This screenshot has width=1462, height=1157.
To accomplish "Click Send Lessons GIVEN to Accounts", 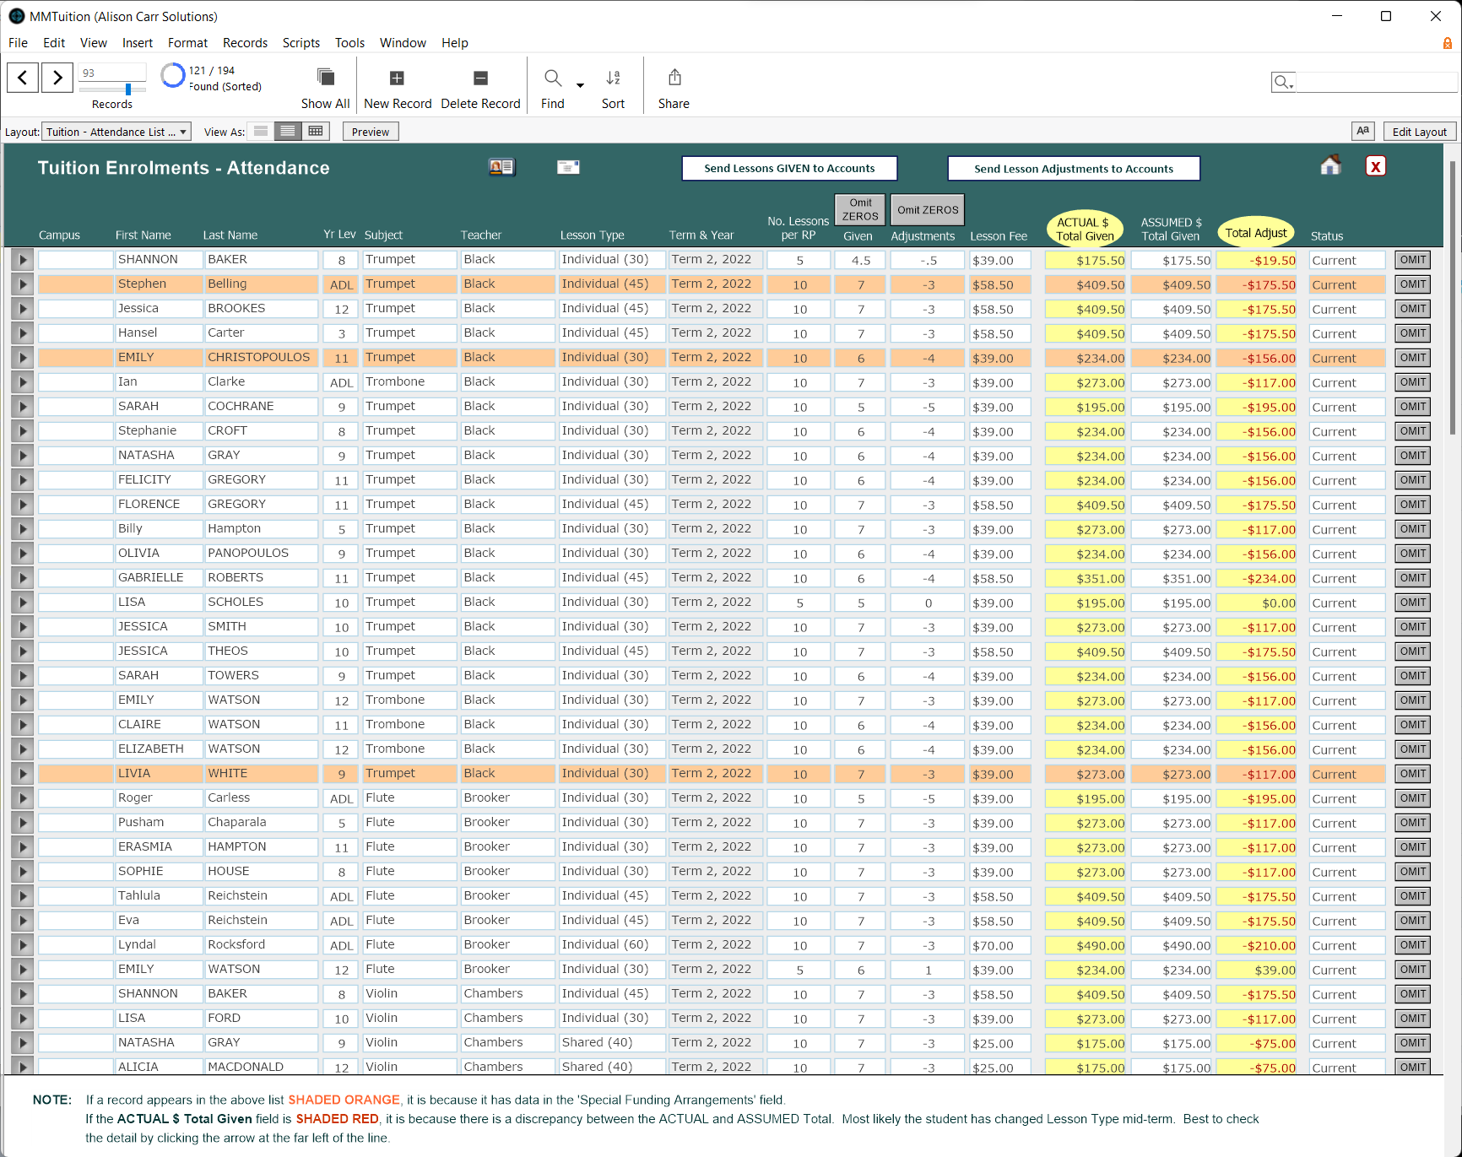I will pos(789,169).
